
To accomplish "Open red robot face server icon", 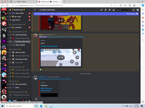I will tap(4, 23).
